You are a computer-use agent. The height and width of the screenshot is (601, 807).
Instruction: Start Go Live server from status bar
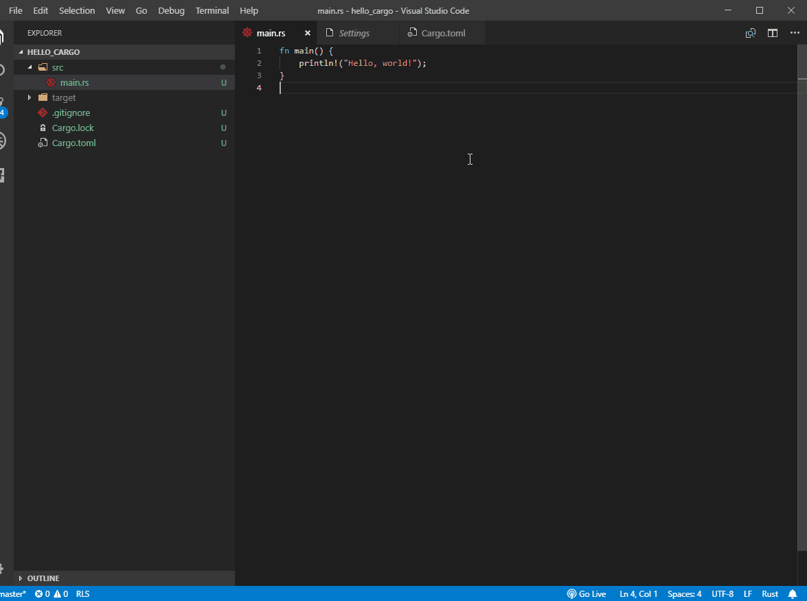pyautogui.click(x=587, y=594)
